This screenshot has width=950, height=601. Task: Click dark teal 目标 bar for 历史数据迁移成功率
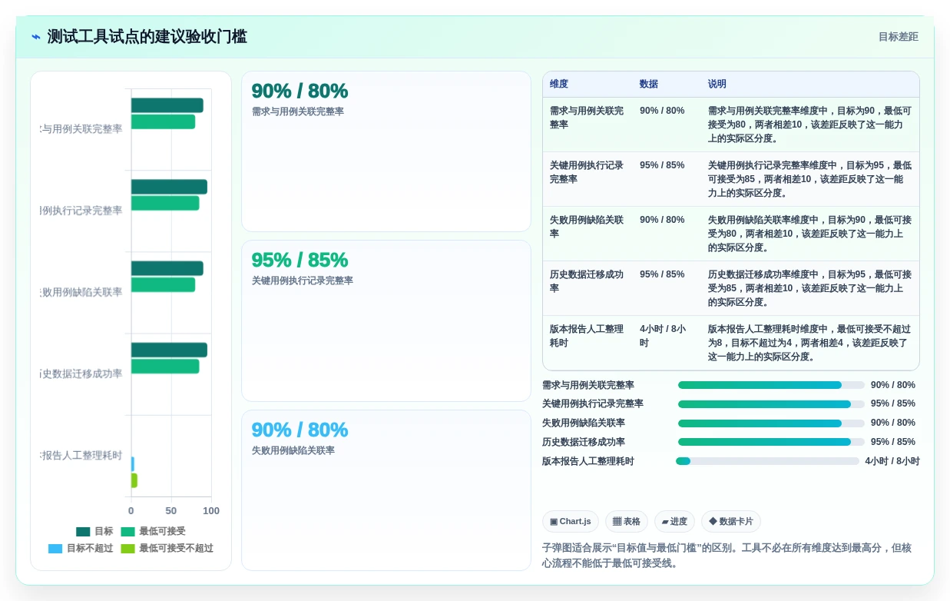click(x=169, y=350)
